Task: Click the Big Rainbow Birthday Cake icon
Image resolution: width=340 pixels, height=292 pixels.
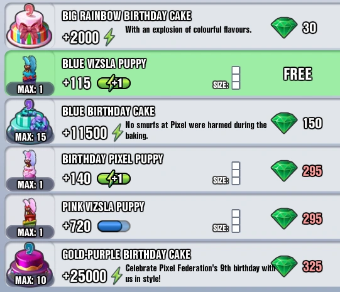Action: pos(30,26)
